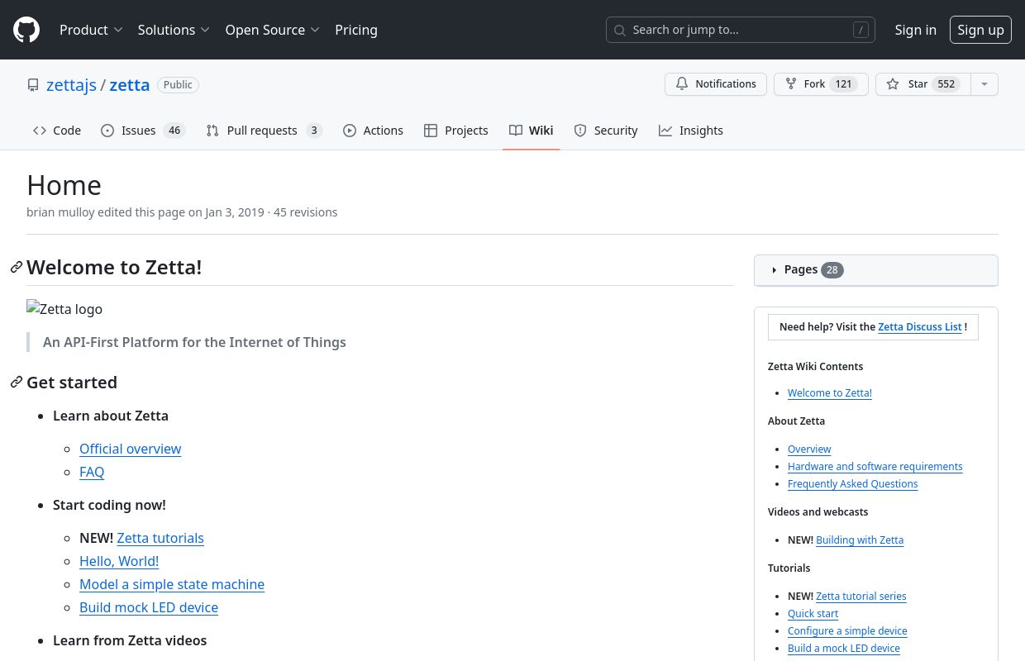Screen dimensions: 1025x661
Task: Open the Zetta tutorial series link
Action: [x=861, y=597]
